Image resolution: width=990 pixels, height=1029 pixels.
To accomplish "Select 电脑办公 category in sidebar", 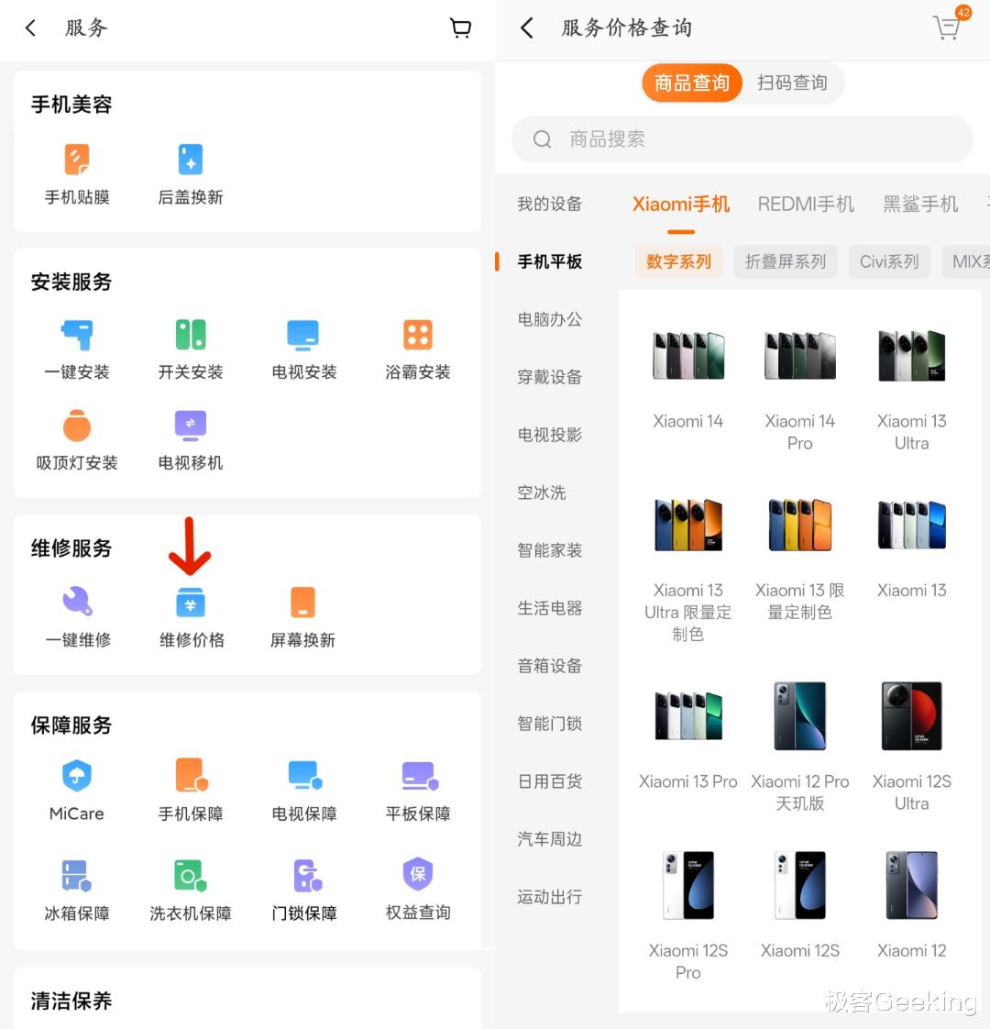I will [549, 319].
